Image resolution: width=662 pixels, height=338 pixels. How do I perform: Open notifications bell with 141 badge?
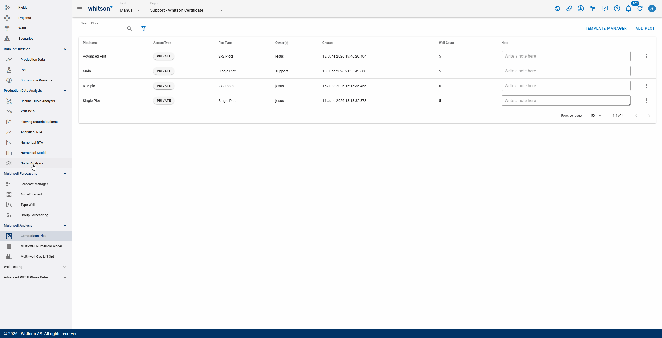(x=629, y=9)
